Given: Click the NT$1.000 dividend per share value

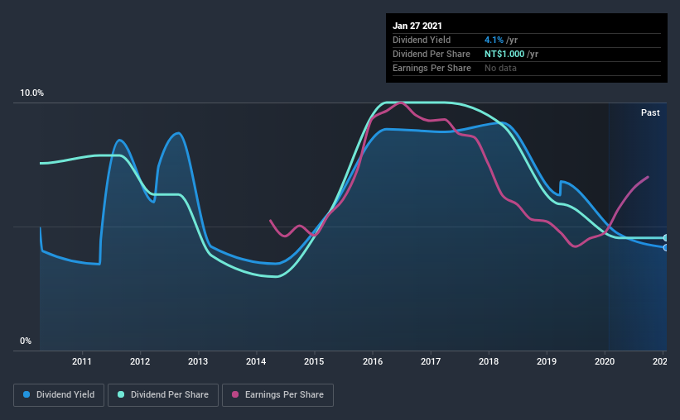Looking at the screenshot, I should tap(504, 54).
